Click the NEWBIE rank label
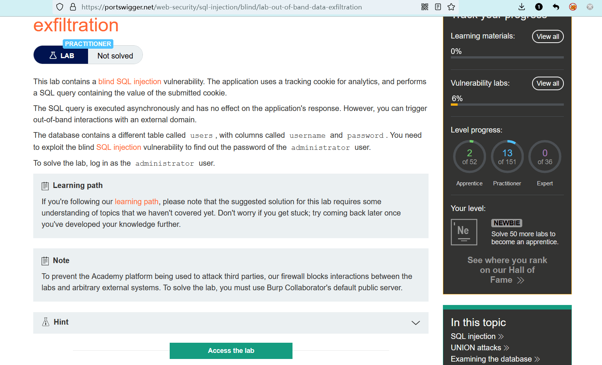The height and width of the screenshot is (365, 602). [x=507, y=223]
